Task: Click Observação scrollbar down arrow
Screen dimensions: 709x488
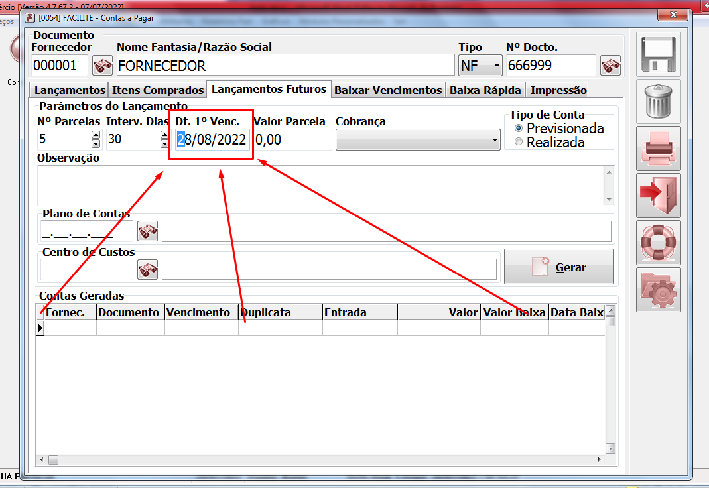Action: [609, 200]
